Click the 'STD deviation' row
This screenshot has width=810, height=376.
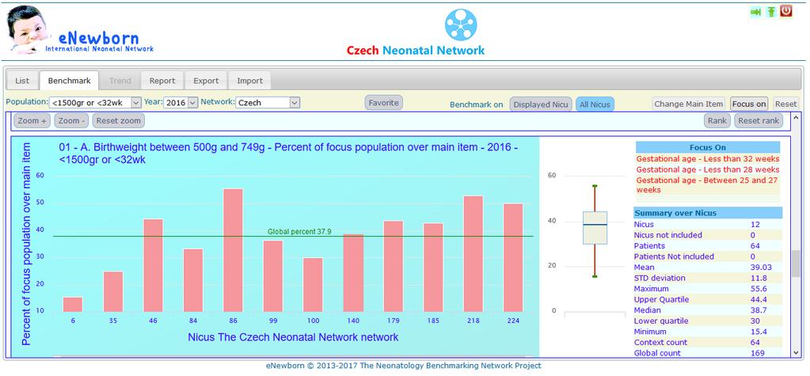coord(708,278)
